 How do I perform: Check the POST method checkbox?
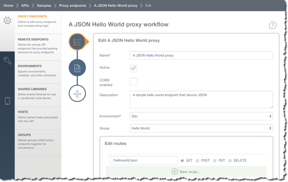(197, 161)
